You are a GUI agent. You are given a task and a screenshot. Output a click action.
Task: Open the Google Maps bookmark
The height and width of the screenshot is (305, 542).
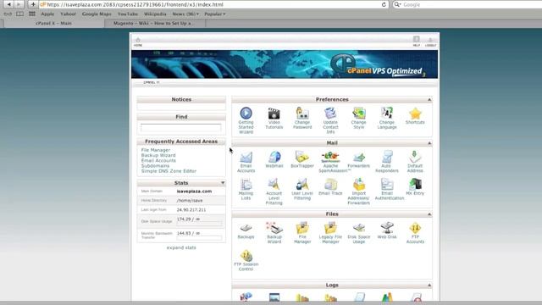(x=97, y=14)
